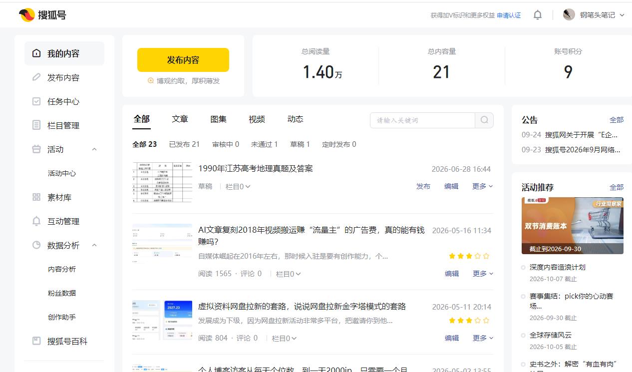Click the 申请认证 link

tap(509, 15)
